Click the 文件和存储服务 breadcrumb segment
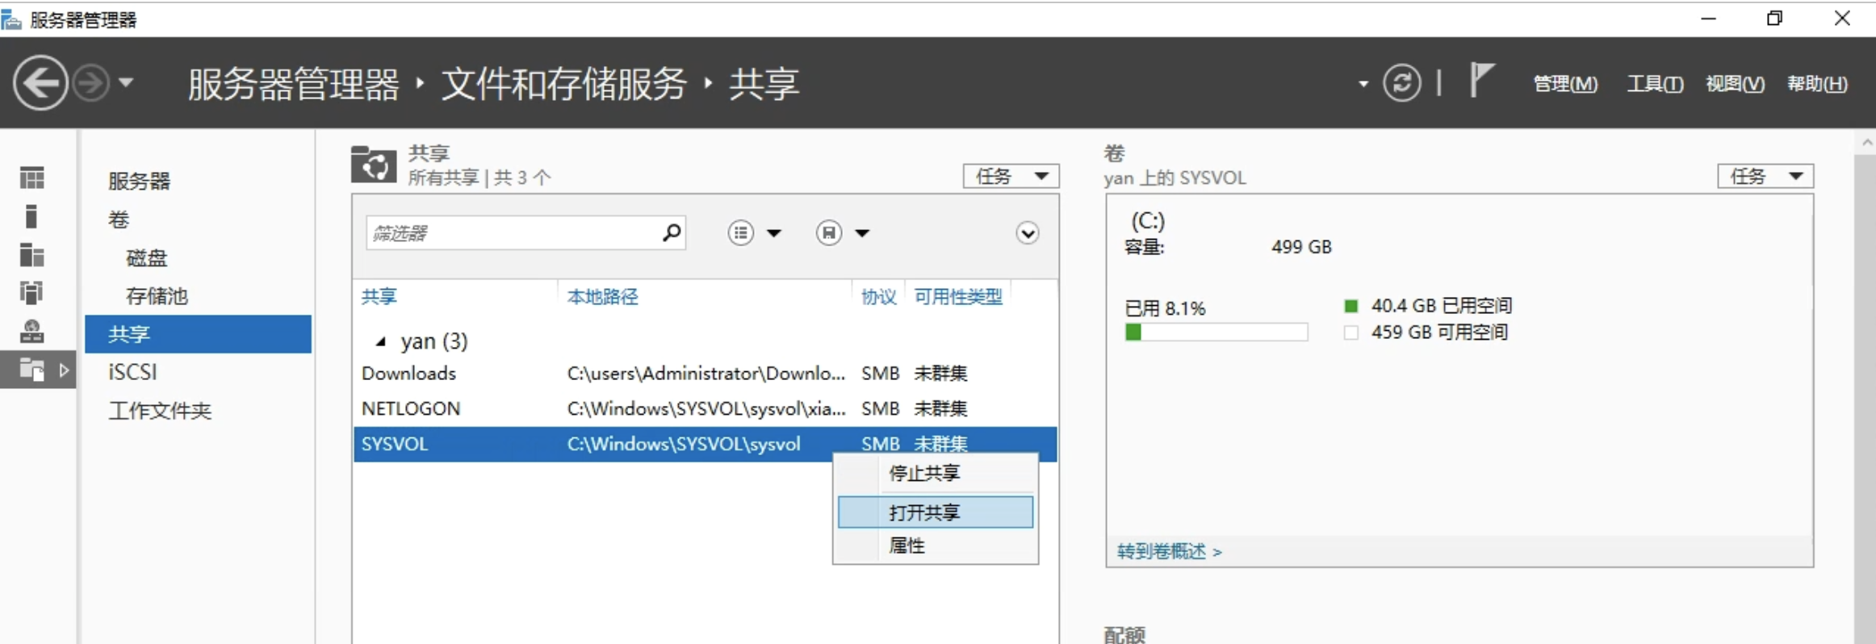 563,84
